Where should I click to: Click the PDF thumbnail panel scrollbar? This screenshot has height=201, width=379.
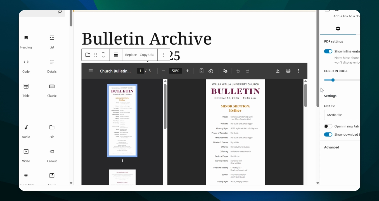[165, 106]
